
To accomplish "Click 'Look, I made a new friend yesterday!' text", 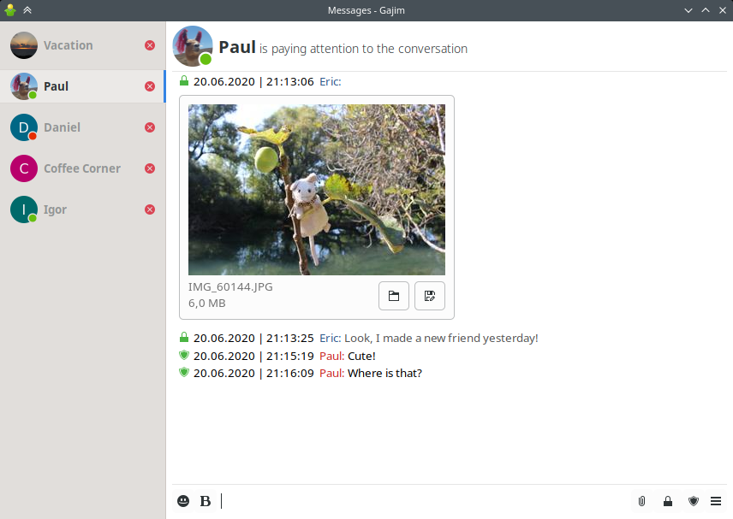I will pos(441,338).
